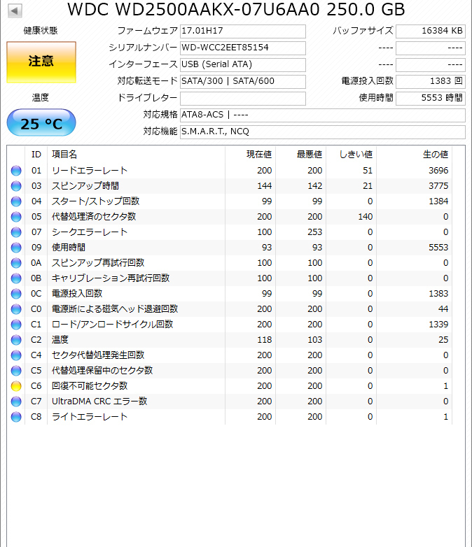Select the ライトエラーレート attribute name
Image resolution: width=472 pixels, height=547 pixels.
click(90, 416)
